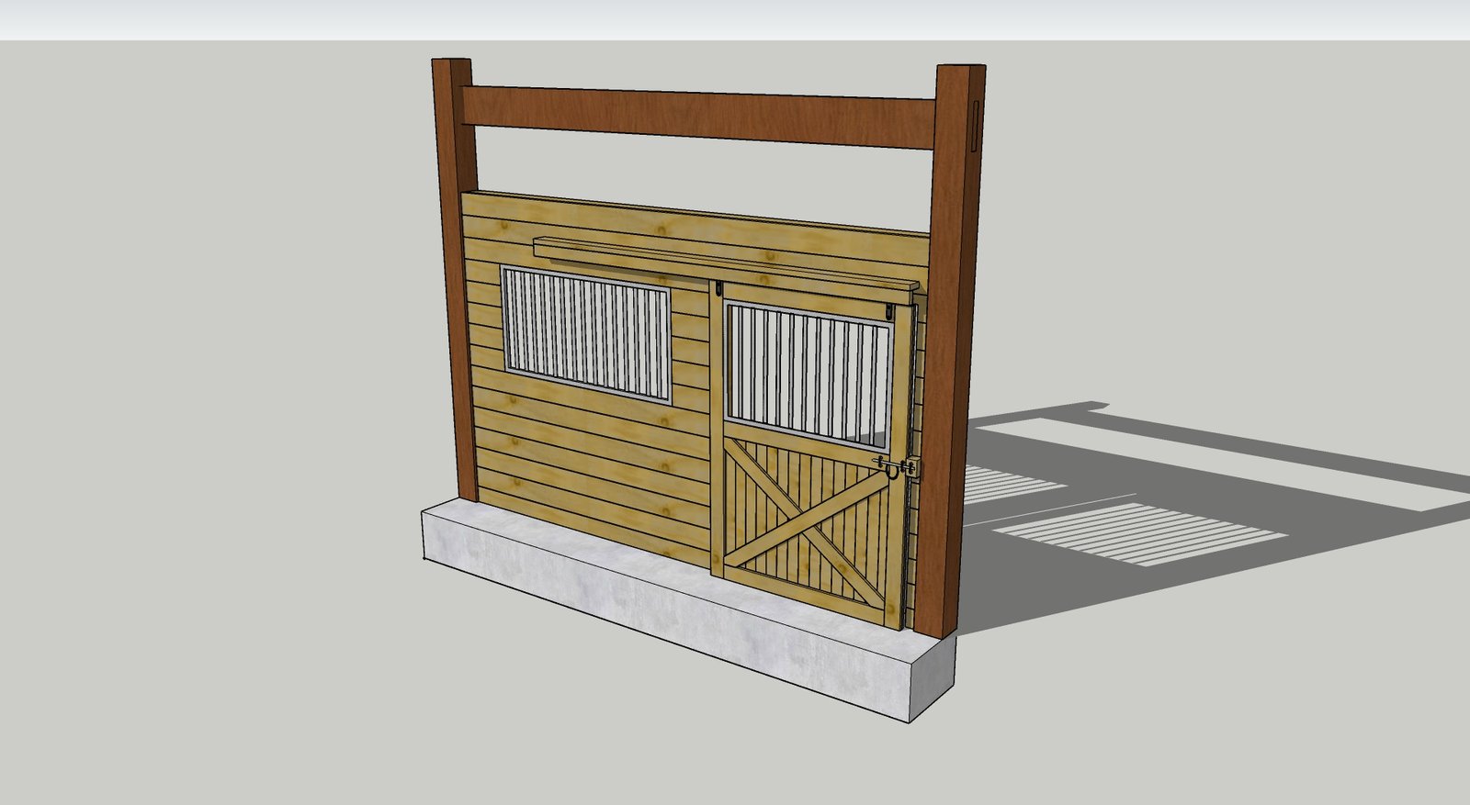Click the open gap between beam and wall
The width and height of the screenshot is (1470, 805).
pyautogui.click(x=698, y=174)
